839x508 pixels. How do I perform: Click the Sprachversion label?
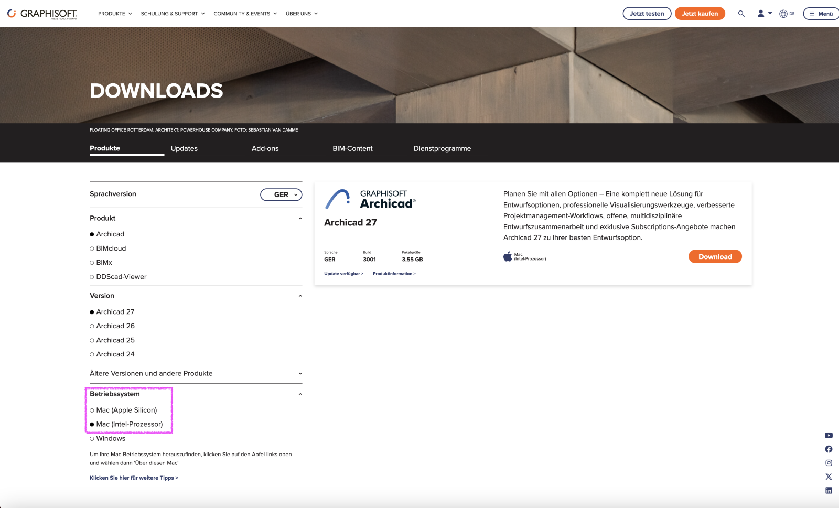pyautogui.click(x=113, y=194)
